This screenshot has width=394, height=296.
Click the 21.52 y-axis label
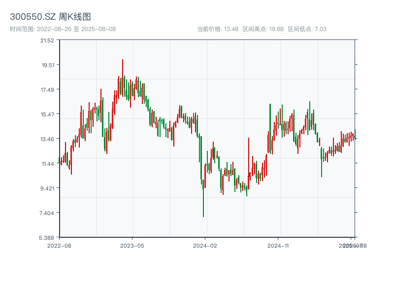click(47, 40)
